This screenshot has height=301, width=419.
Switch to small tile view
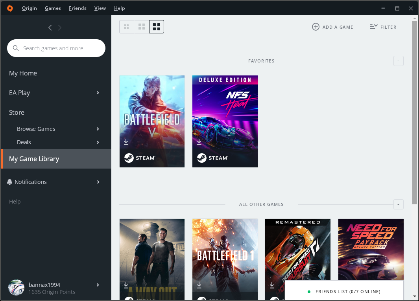(x=126, y=27)
